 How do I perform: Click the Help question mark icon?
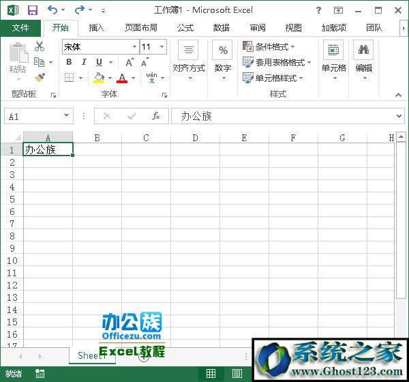[x=319, y=10]
